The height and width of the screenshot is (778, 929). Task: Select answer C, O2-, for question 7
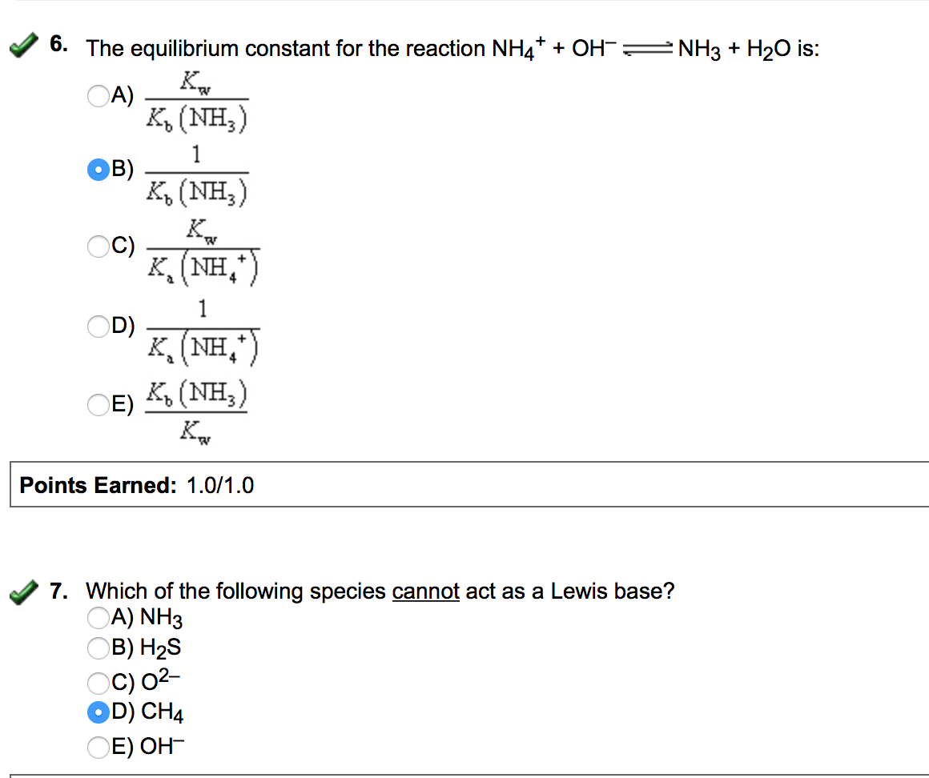97,681
